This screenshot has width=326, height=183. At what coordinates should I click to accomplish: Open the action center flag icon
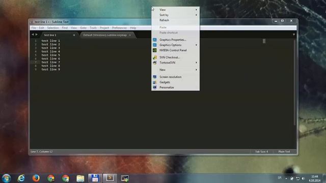point(292,178)
